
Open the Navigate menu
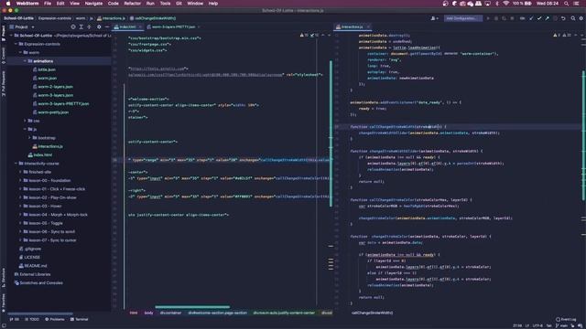point(93,4)
